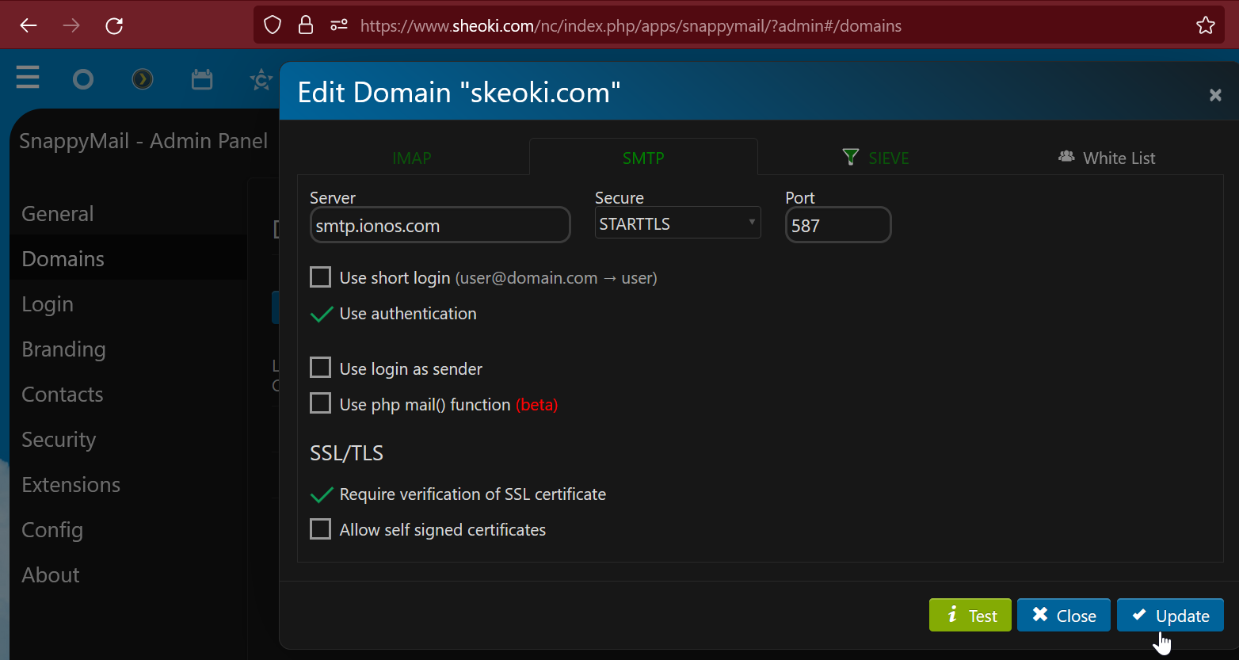Open the SIEVE tab
The height and width of the screenshot is (660, 1239).
875,158
